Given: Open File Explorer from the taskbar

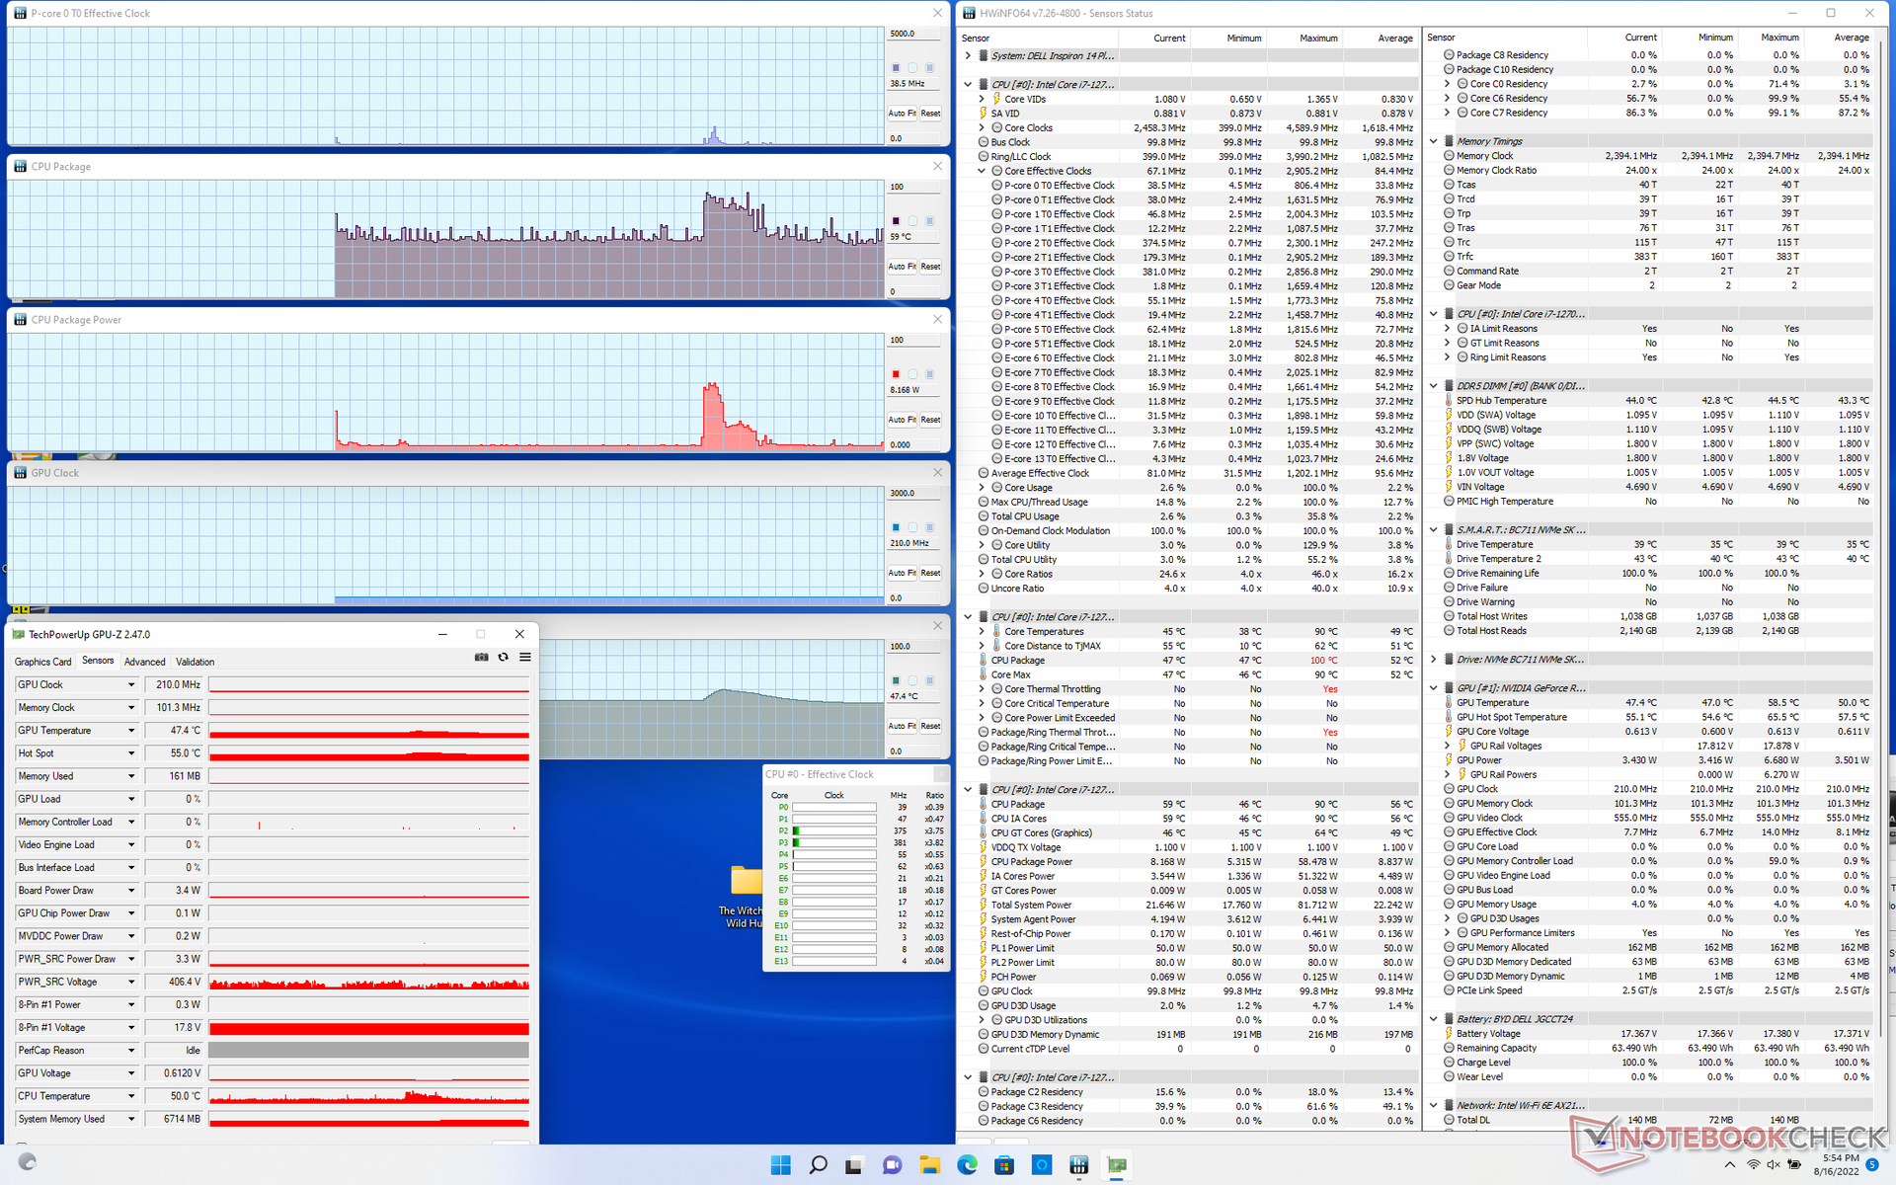Looking at the screenshot, I should pos(929,1165).
